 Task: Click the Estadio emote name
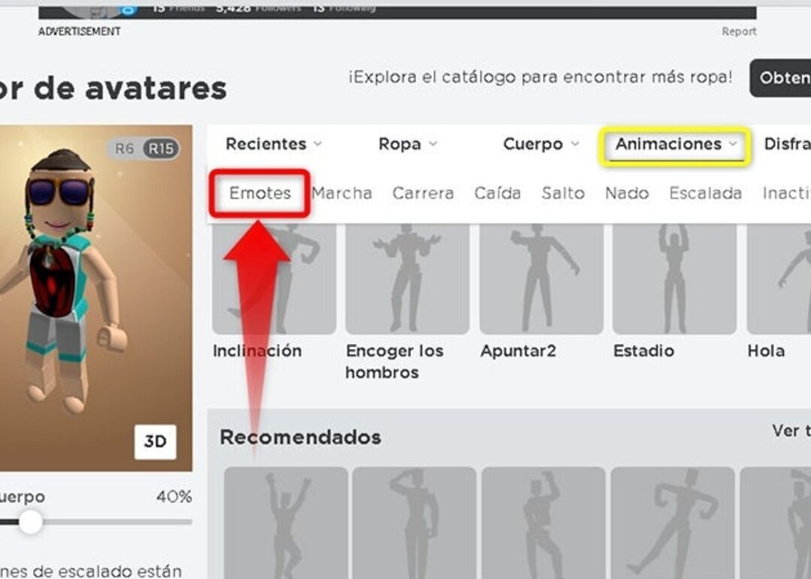click(x=644, y=351)
